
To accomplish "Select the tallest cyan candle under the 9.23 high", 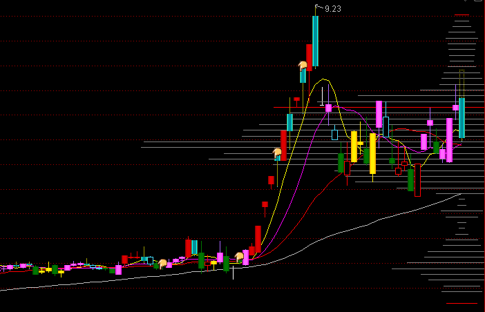I will tap(315, 41).
